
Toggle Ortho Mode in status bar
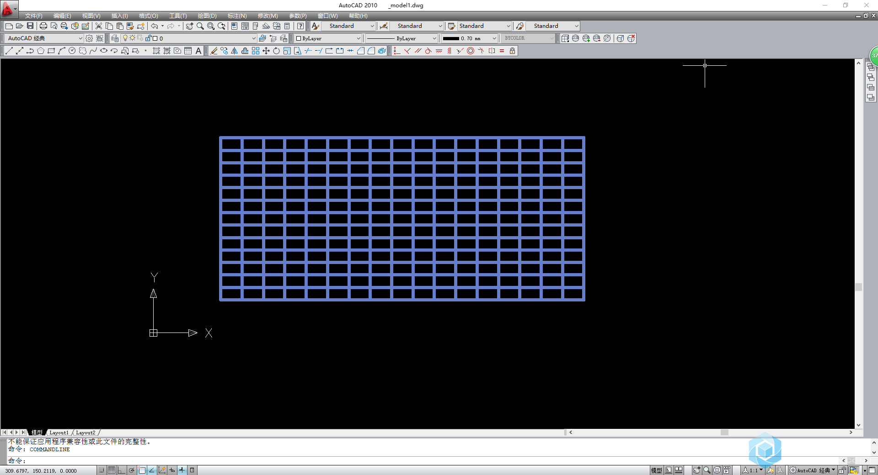tap(122, 470)
